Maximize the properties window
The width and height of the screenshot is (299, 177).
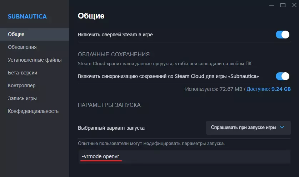click(x=283, y=5)
